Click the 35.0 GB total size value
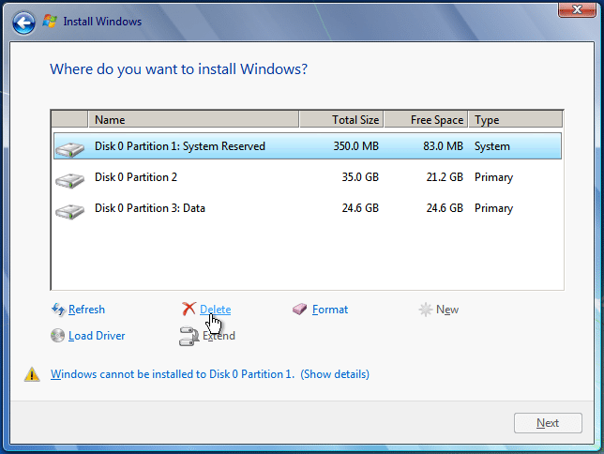 (x=360, y=177)
